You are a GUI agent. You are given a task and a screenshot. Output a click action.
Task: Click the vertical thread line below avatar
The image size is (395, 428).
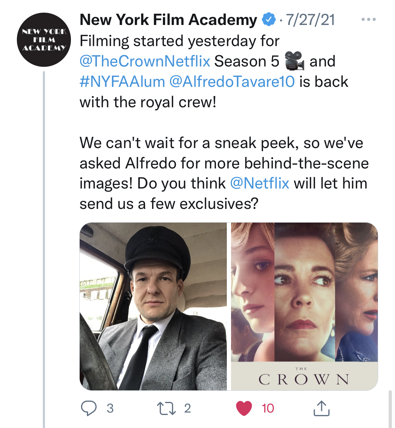[x=44, y=246]
